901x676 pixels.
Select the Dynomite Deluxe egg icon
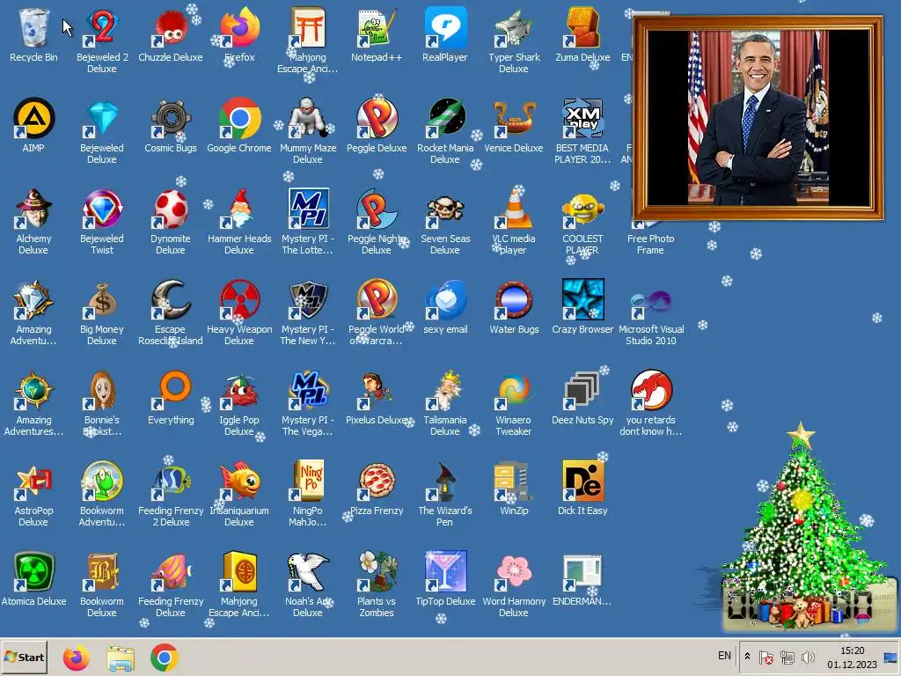click(x=171, y=209)
